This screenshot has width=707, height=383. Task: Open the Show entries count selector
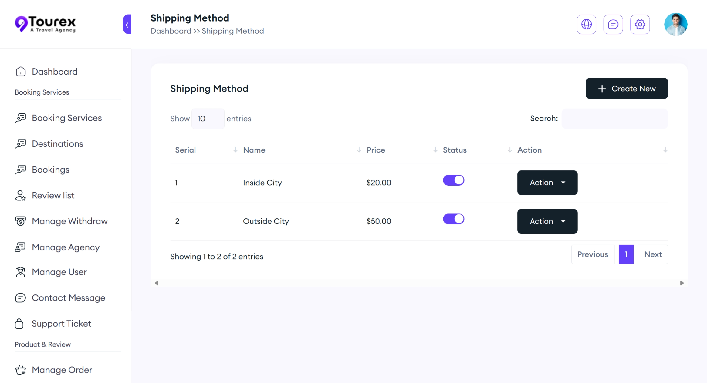tap(208, 119)
